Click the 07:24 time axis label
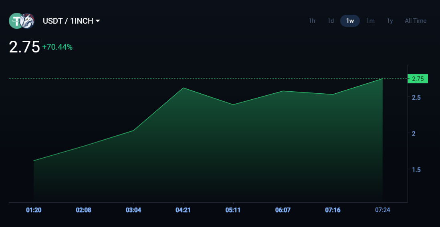 tap(382, 210)
